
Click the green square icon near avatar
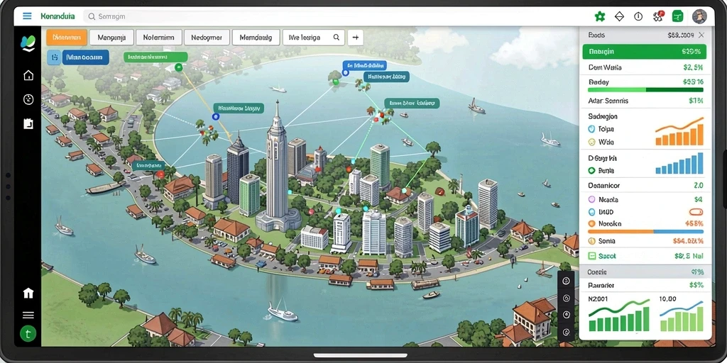click(x=678, y=17)
